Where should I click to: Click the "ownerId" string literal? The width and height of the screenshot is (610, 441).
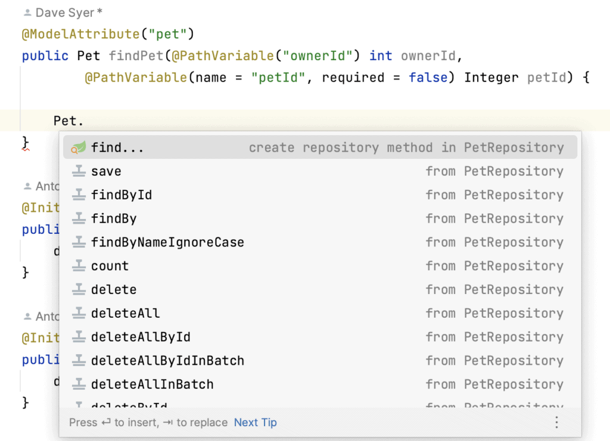point(318,56)
